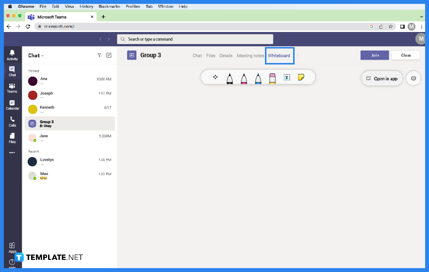Close the Microsoft Teams browser tab
This screenshot has width=429, height=272.
tap(92, 16)
